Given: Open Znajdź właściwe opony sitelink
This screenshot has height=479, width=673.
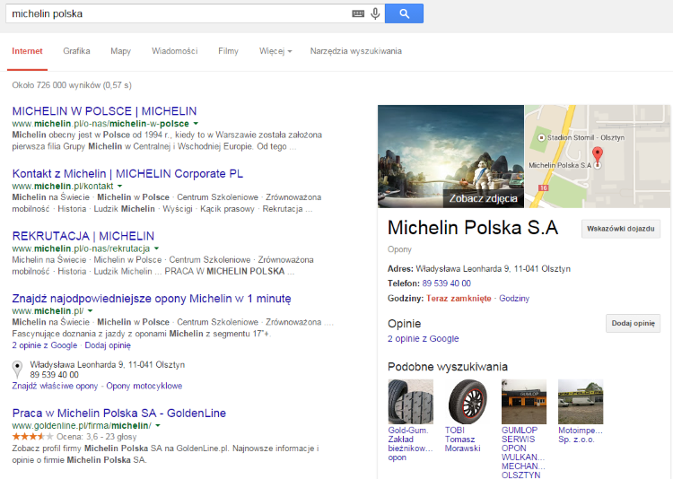Looking at the screenshot, I should click(55, 386).
